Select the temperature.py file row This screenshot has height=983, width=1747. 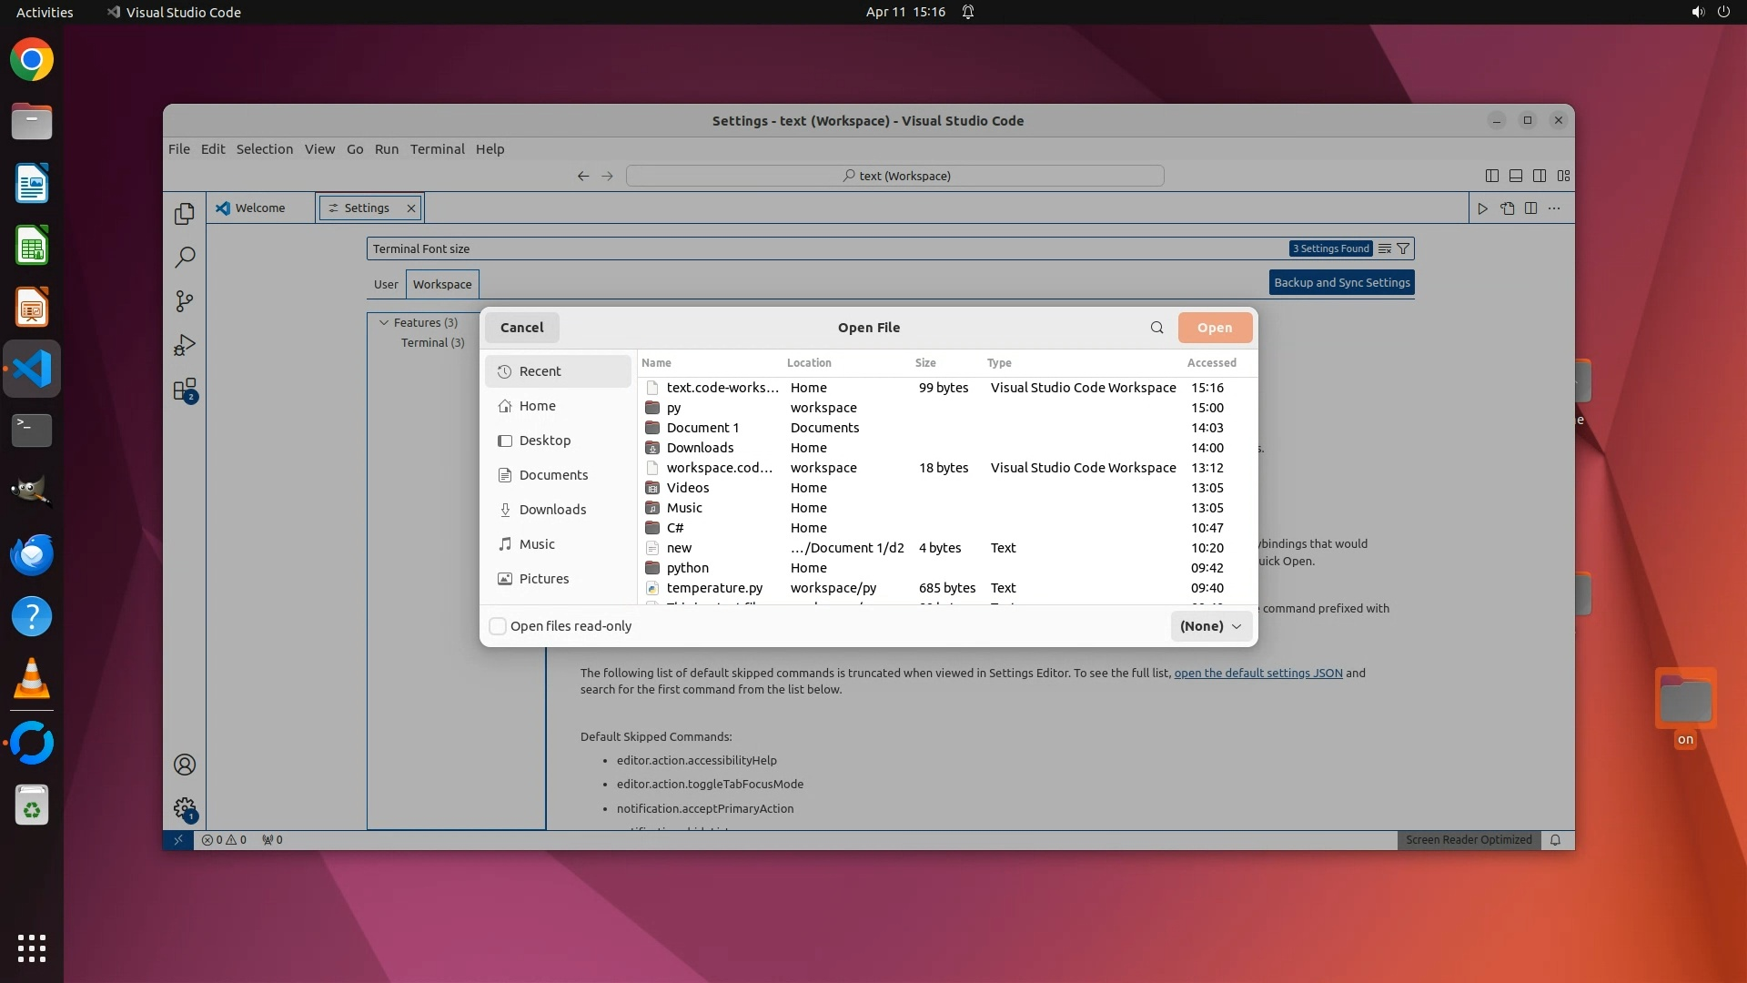714,588
